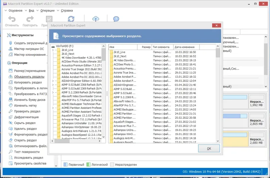Image resolution: width=270 pixels, height=178 pixels.
Task: Close the Macrorit Partition Expert dialog
Action: (x=216, y=26)
